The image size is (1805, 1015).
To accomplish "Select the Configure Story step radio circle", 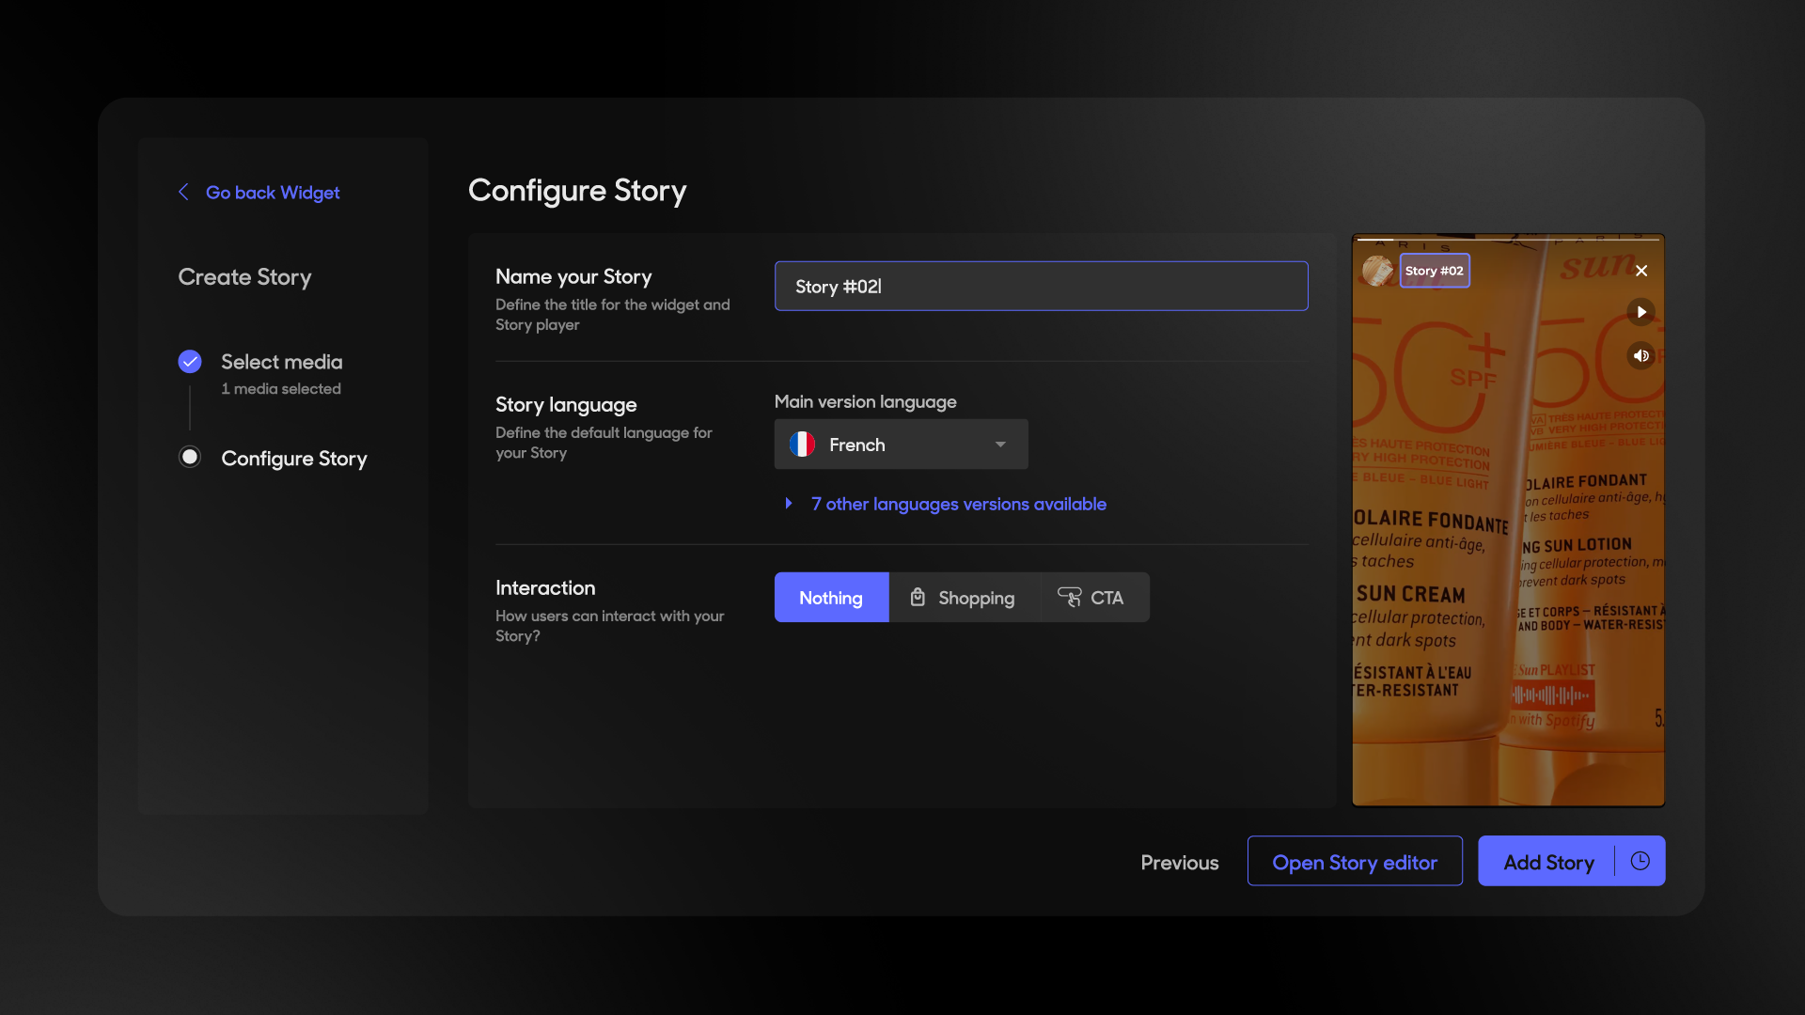I will tap(190, 457).
